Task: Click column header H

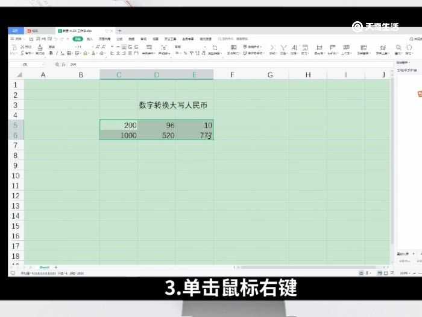Action: click(x=308, y=75)
